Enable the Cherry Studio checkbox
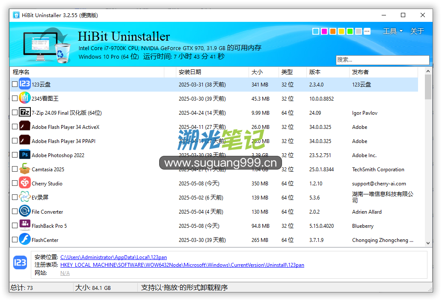 pos(15,183)
